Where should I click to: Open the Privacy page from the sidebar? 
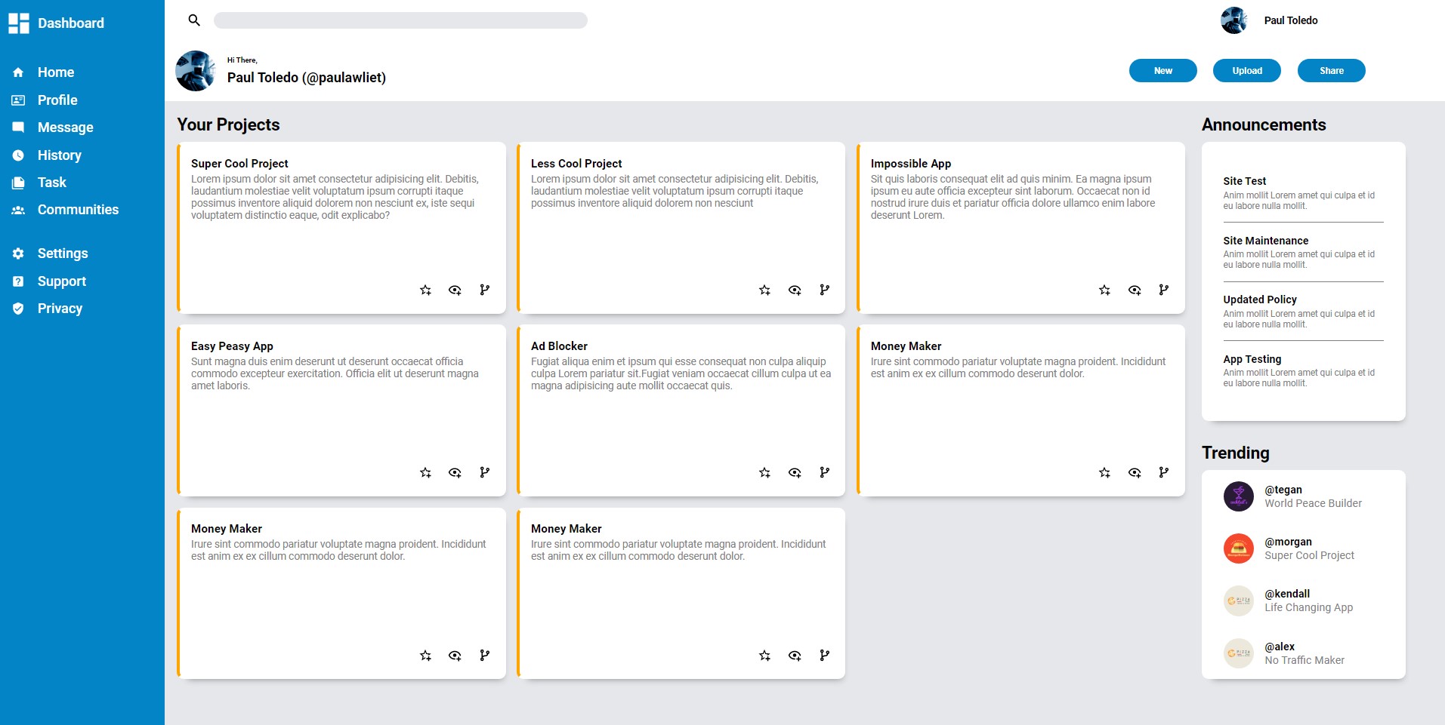tap(18, 308)
